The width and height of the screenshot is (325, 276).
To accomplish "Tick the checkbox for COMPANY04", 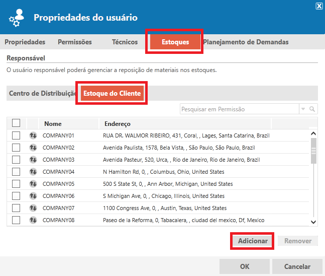I will click(16, 172).
